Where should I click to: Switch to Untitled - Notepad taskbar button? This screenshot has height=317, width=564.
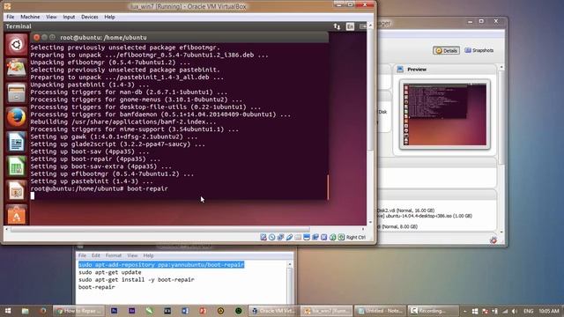click(x=380, y=311)
